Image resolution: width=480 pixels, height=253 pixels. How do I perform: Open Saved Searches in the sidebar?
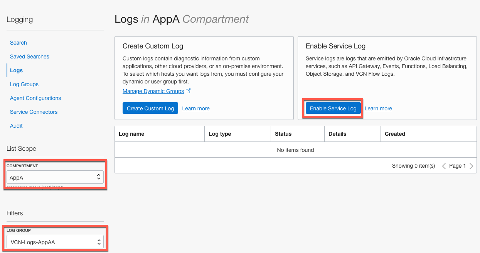pyautogui.click(x=30, y=57)
